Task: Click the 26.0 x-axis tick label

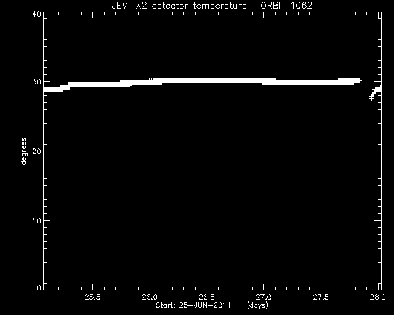Action: 150,297
